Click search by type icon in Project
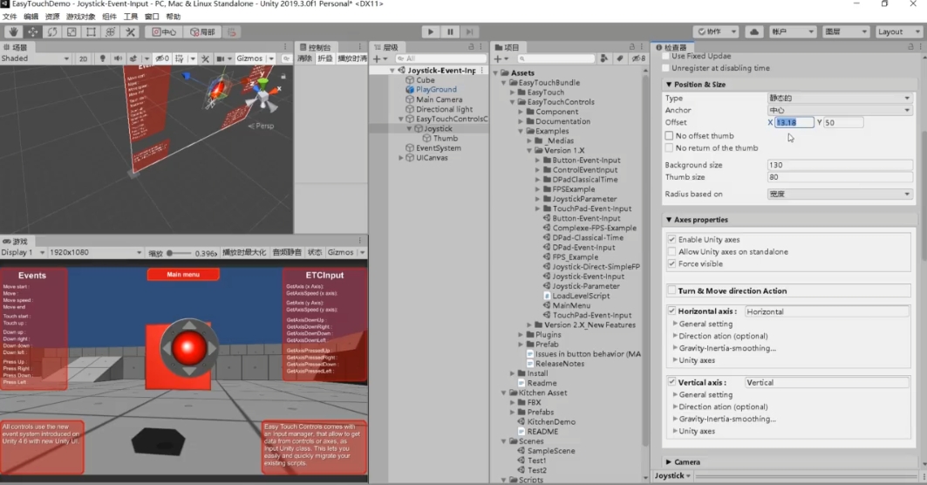 [603, 58]
